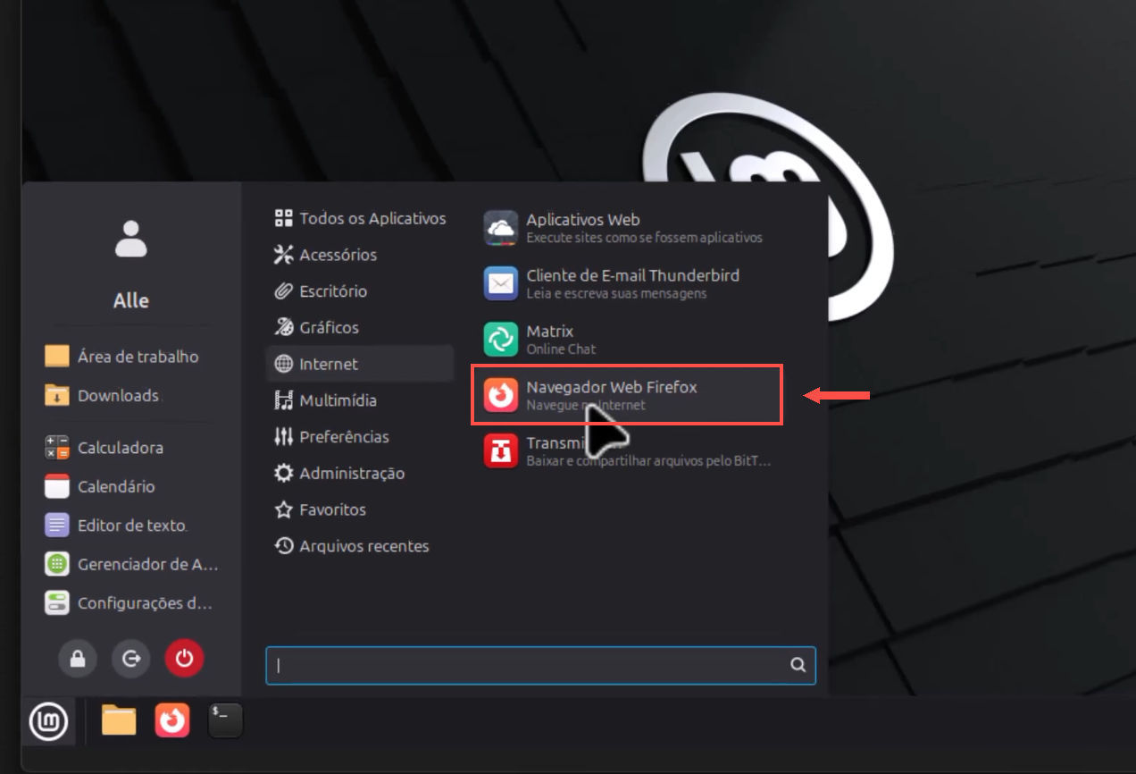
Task: Open Gerenciador de Aplicativos shortcut
Action: point(131,564)
